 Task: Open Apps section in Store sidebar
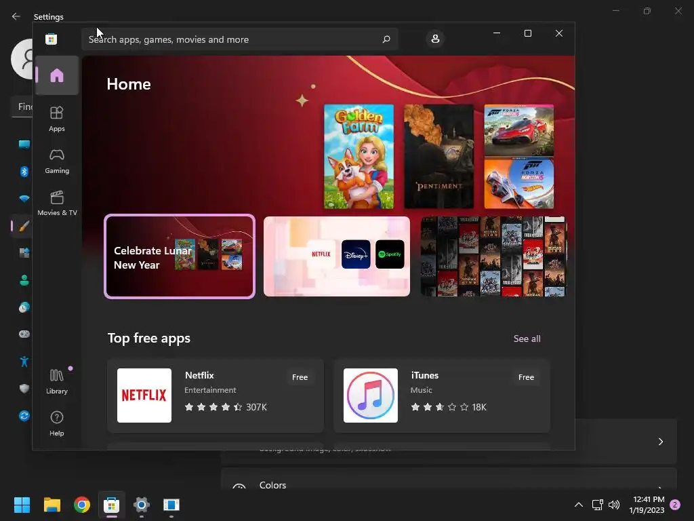(x=57, y=119)
